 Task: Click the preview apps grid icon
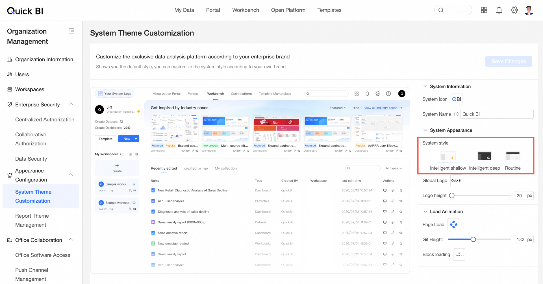click(357, 94)
